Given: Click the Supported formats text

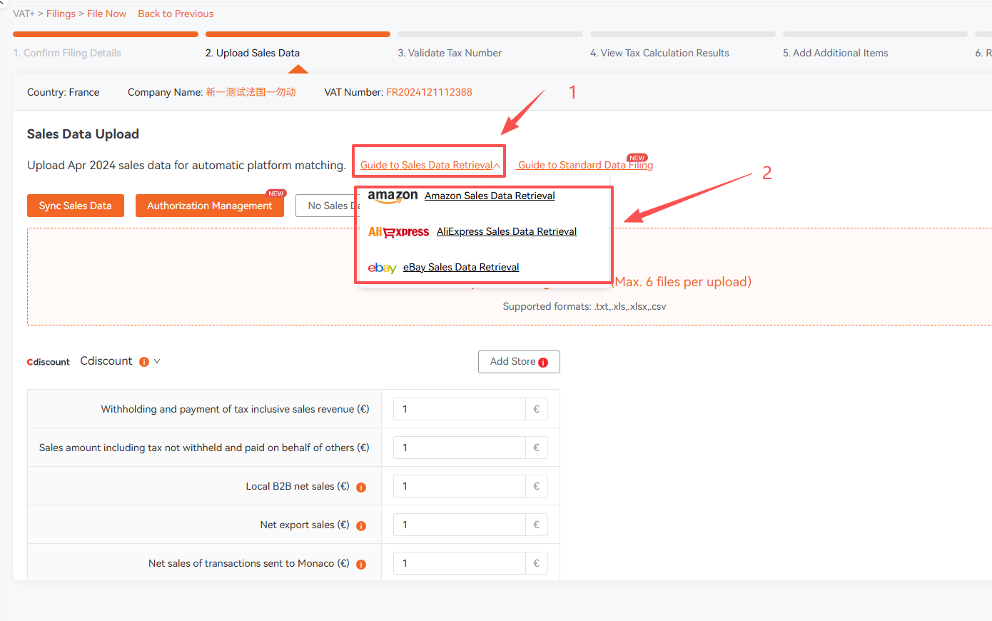Looking at the screenshot, I should [584, 306].
